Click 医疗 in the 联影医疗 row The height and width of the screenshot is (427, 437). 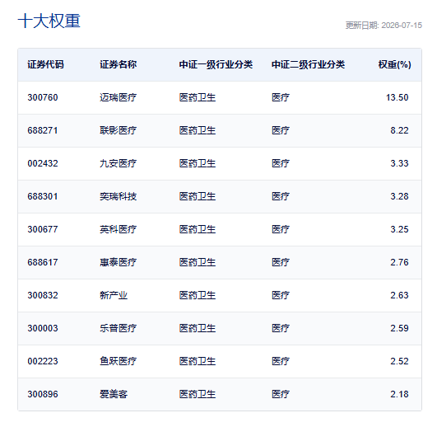pyautogui.click(x=281, y=130)
